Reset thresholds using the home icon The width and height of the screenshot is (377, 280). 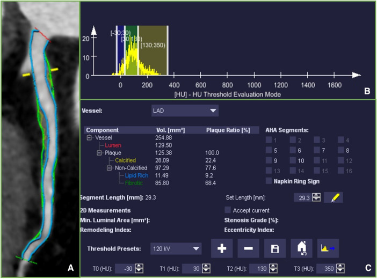tap(301, 248)
